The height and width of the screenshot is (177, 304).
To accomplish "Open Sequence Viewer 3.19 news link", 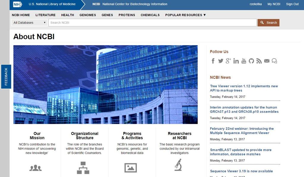I will coord(241,171).
